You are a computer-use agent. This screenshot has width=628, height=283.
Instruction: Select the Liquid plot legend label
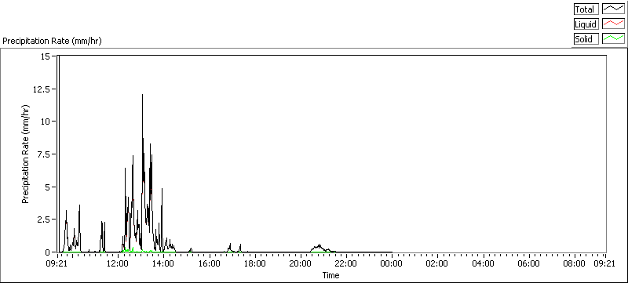click(586, 24)
